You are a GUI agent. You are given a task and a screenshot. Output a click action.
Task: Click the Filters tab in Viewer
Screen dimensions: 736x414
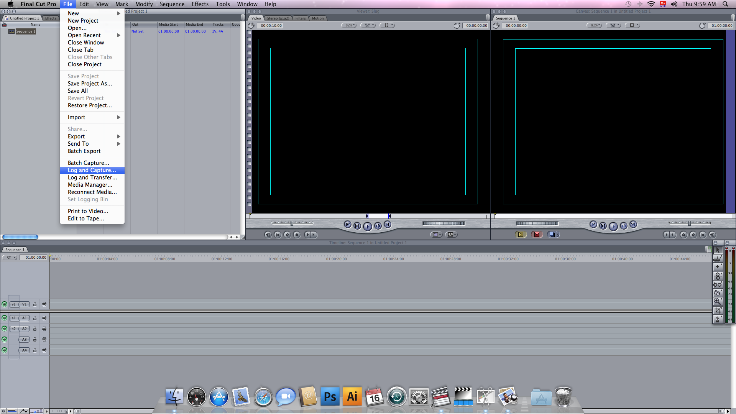pos(301,18)
